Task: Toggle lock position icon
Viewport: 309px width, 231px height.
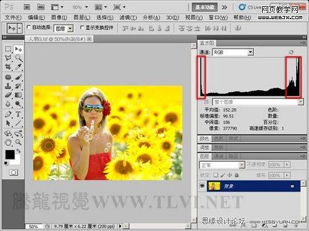Action: [229, 175]
